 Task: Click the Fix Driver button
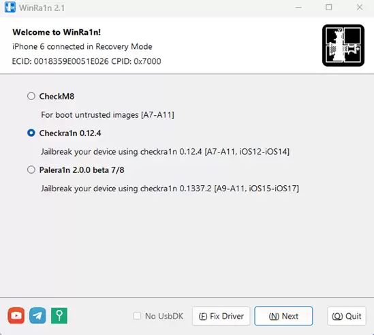[221, 316]
